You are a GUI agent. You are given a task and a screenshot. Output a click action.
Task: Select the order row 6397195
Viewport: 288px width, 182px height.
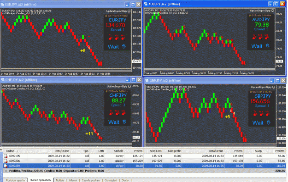point(144,156)
